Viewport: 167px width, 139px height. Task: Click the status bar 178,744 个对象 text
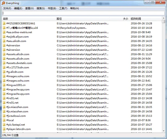[x=11, y=135]
